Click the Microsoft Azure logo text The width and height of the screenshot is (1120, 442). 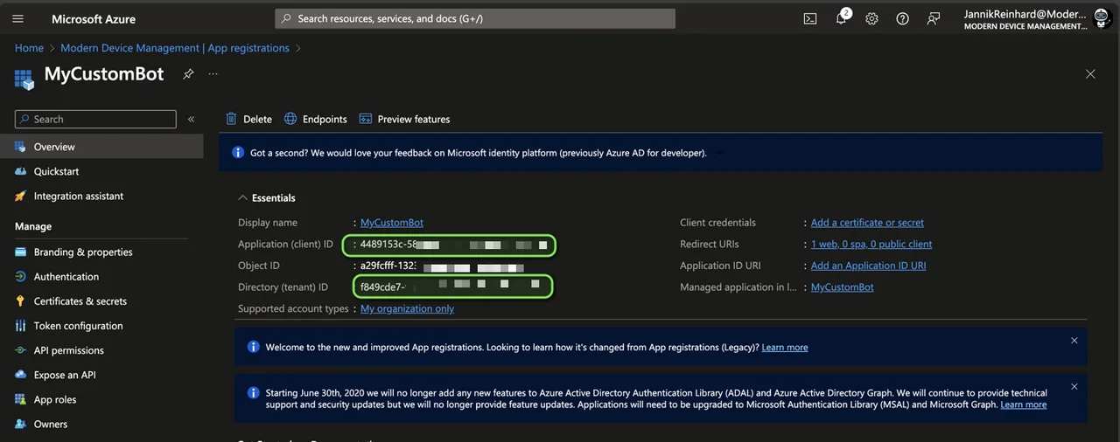94,18
